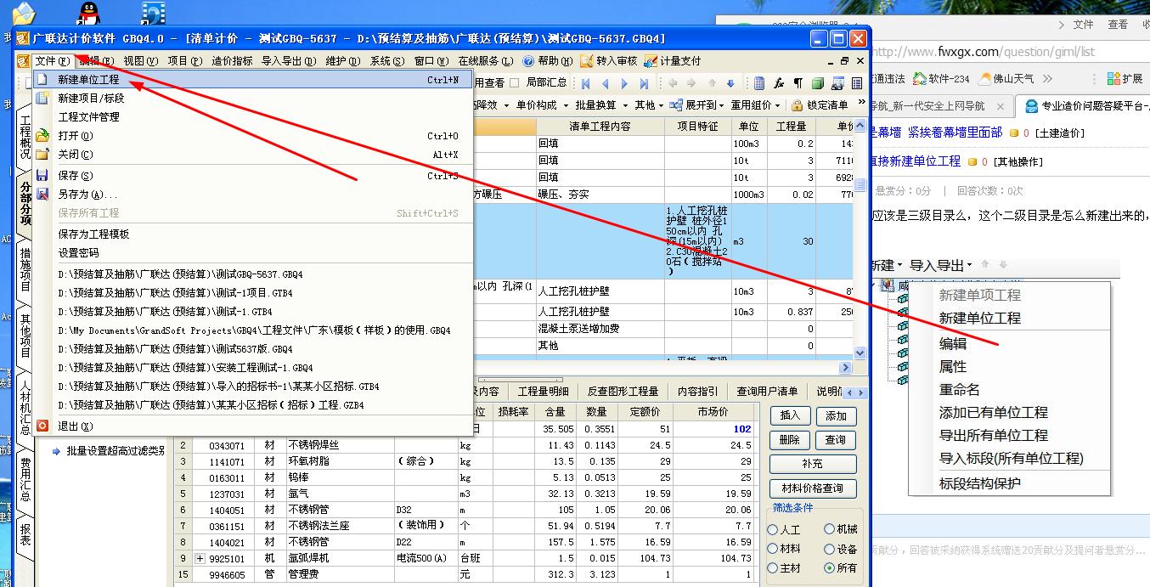Go to last record navigation arrow
Image resolution: width=1150 pixels, height=587 pixels.
pyautogui.click(x=644, y=83)
